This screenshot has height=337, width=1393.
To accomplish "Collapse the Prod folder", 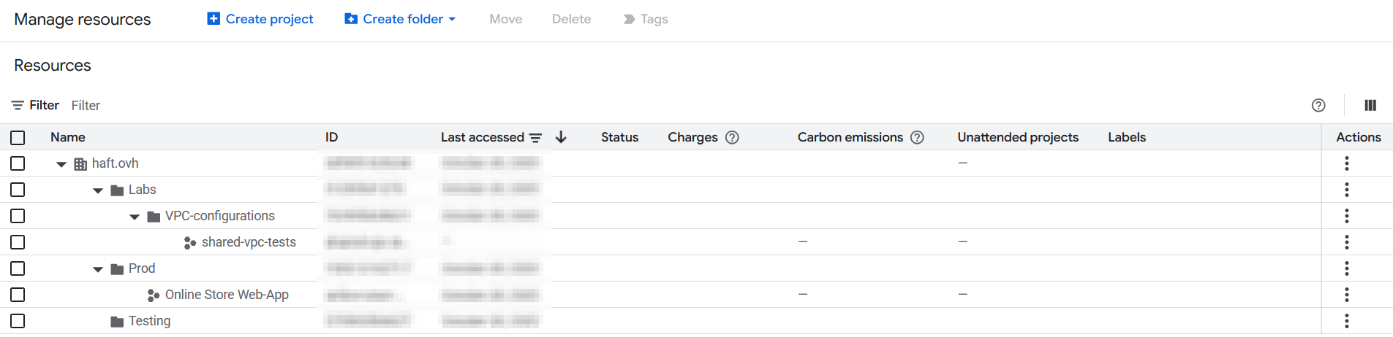I will [98, 269].
